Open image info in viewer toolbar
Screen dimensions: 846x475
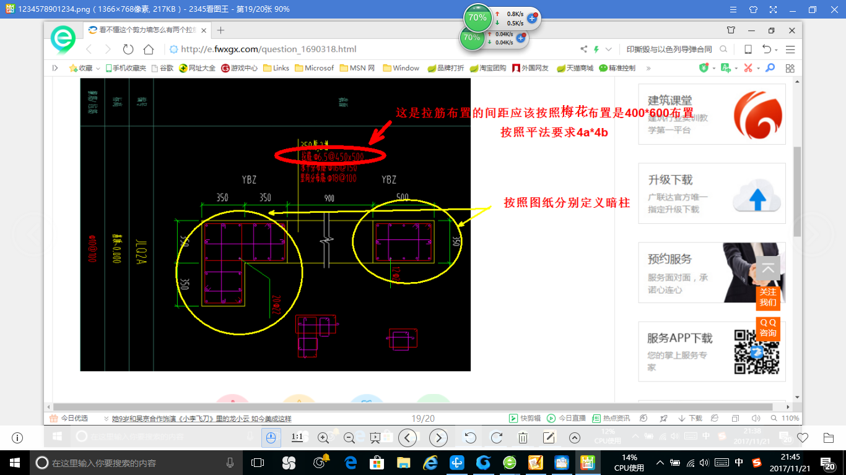click(17, 438)
